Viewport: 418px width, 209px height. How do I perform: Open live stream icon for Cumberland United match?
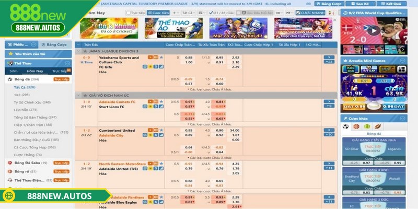point(150,130)
